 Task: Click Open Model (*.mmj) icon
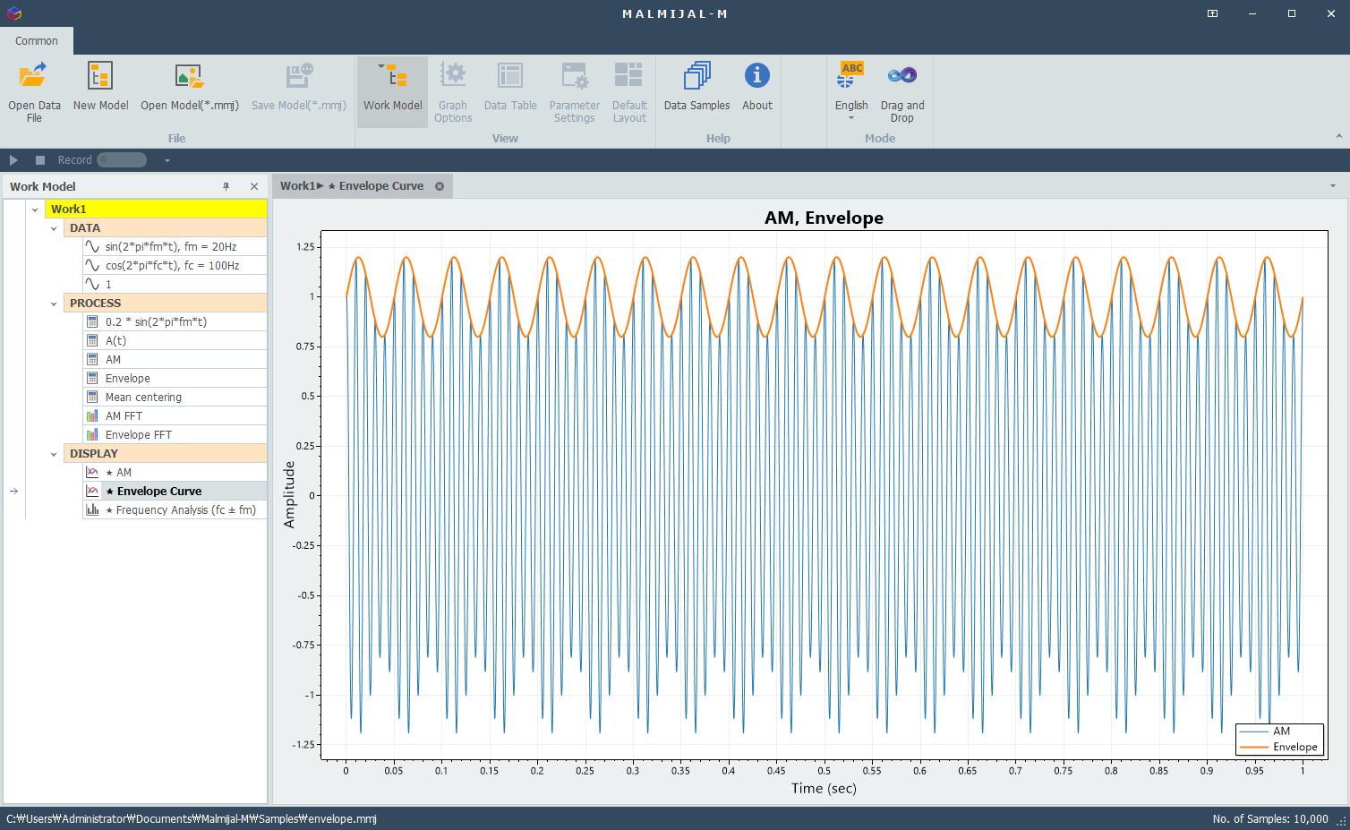click(189, 77)
